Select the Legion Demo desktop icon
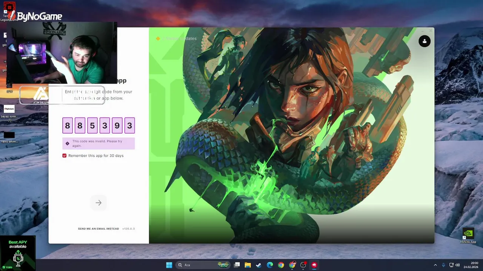Image resolution: width=483 pixels, height=271 pixels. pos(9,11)
